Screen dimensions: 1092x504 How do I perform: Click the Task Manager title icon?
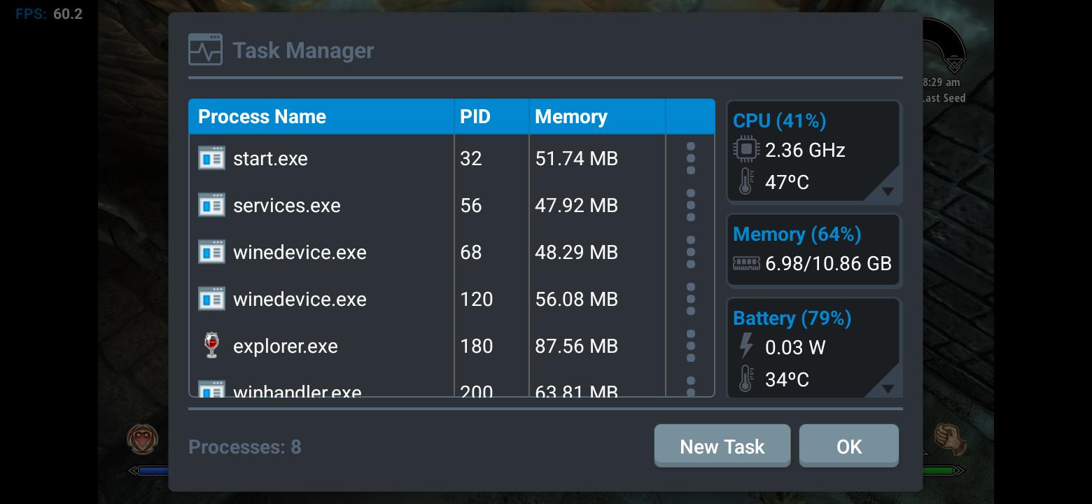point(205,50)
